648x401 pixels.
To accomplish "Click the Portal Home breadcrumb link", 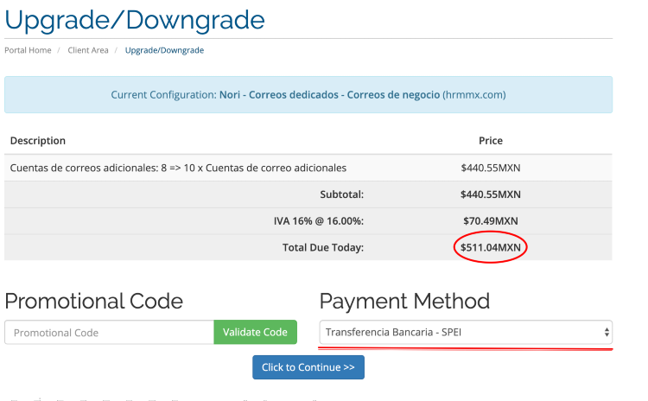I will click(28, 50).
